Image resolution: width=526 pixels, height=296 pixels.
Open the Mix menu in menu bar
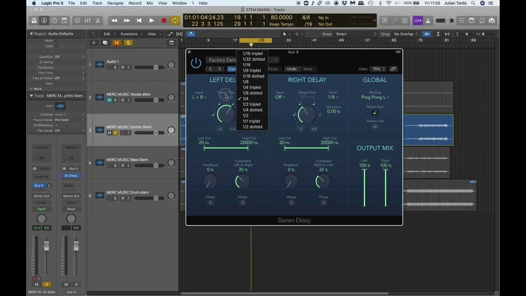[150, 3]
